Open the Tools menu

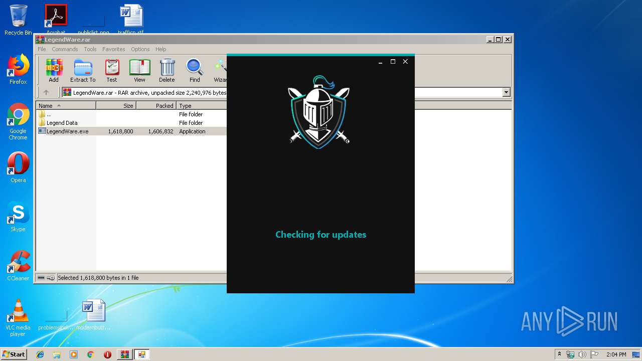90,49
